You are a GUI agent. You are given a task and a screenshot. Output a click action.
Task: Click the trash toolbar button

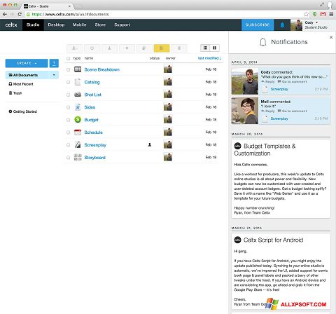coord(179,48)
